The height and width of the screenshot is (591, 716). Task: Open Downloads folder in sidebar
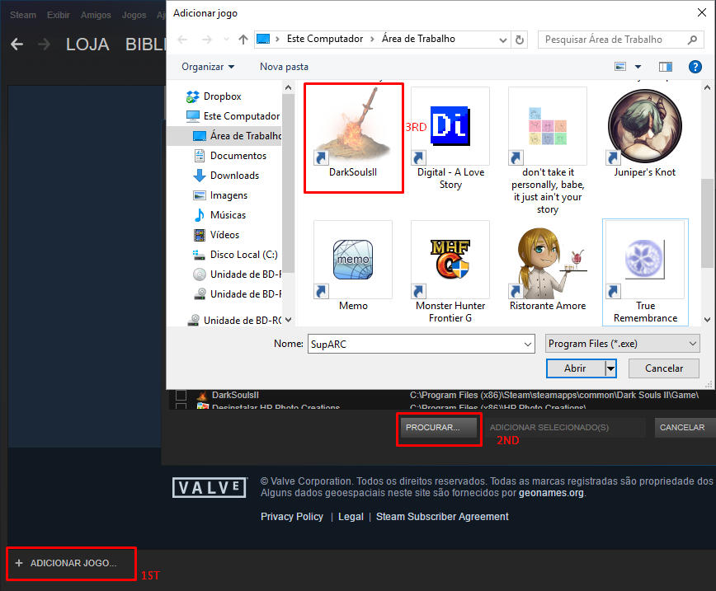point(227,176)
